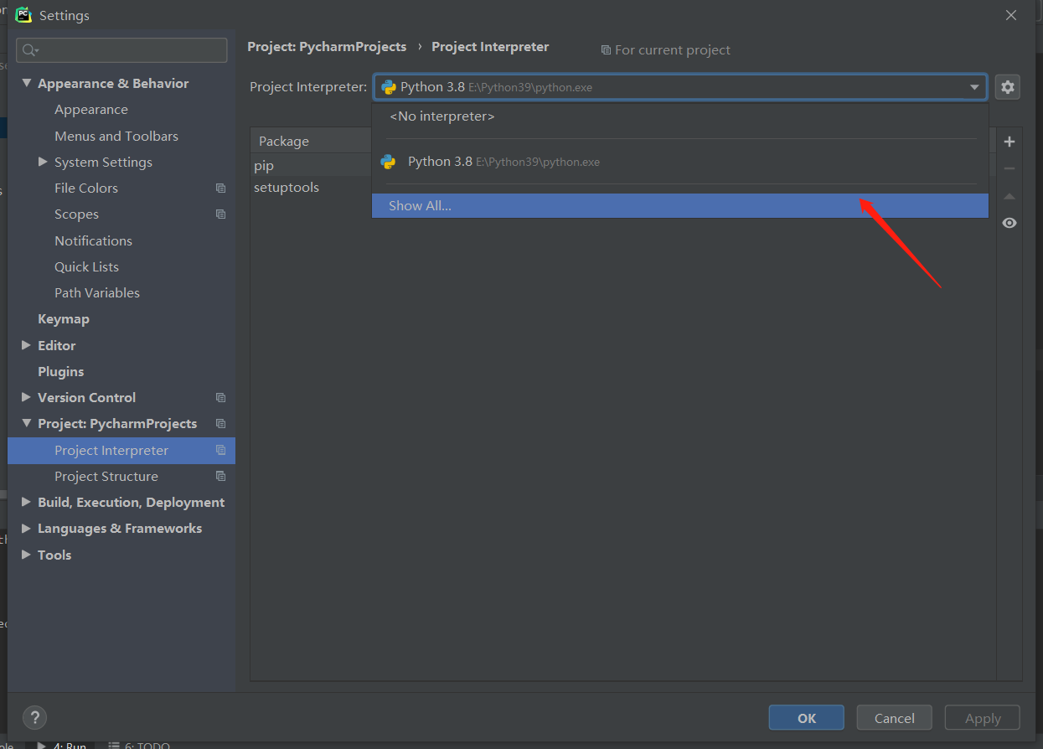This screenshot has height=749, width=1043.
Task: Collapse the Appearance & Behavior section
Action: tap(27, 83)
